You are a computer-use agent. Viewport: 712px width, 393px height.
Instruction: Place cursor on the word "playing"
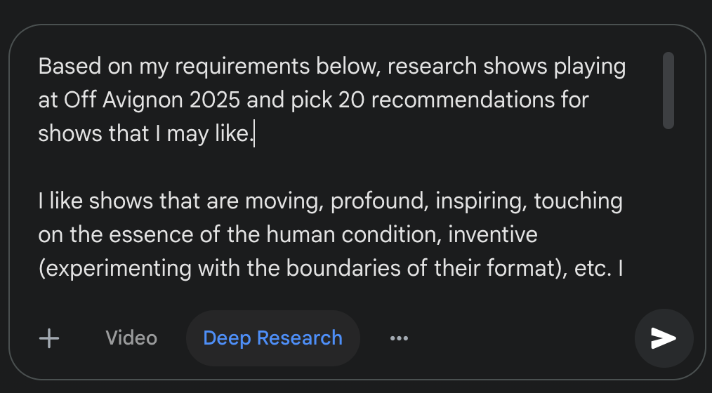[589, 67]
